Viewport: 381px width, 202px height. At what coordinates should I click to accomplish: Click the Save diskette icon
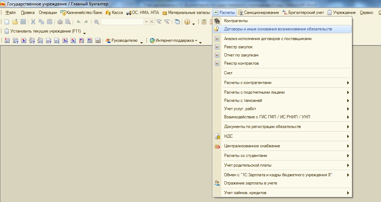pyautogui.click(x=23, y=22)
